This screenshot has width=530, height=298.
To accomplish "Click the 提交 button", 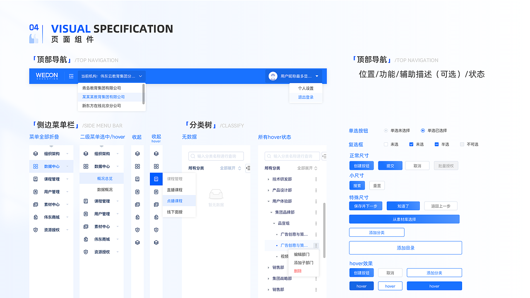I will (390, 165).
